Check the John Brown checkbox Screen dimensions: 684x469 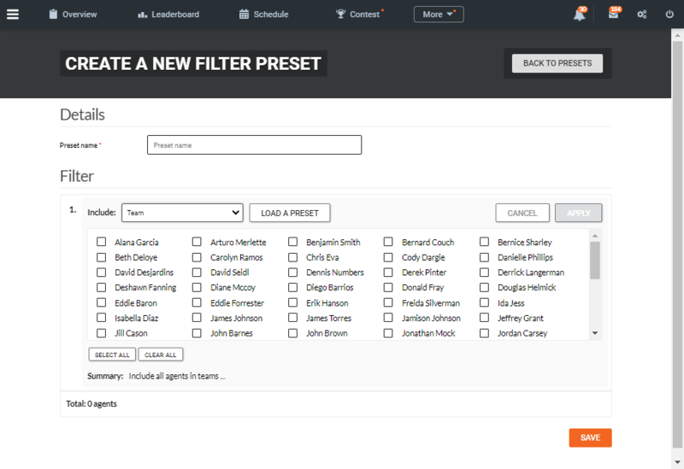pyautogui.click(x=292, y=333)
